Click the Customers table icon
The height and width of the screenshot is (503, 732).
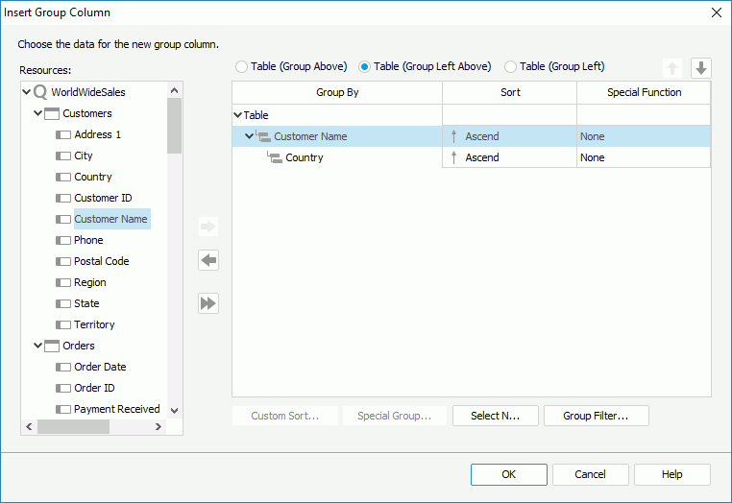pos(52,113)
